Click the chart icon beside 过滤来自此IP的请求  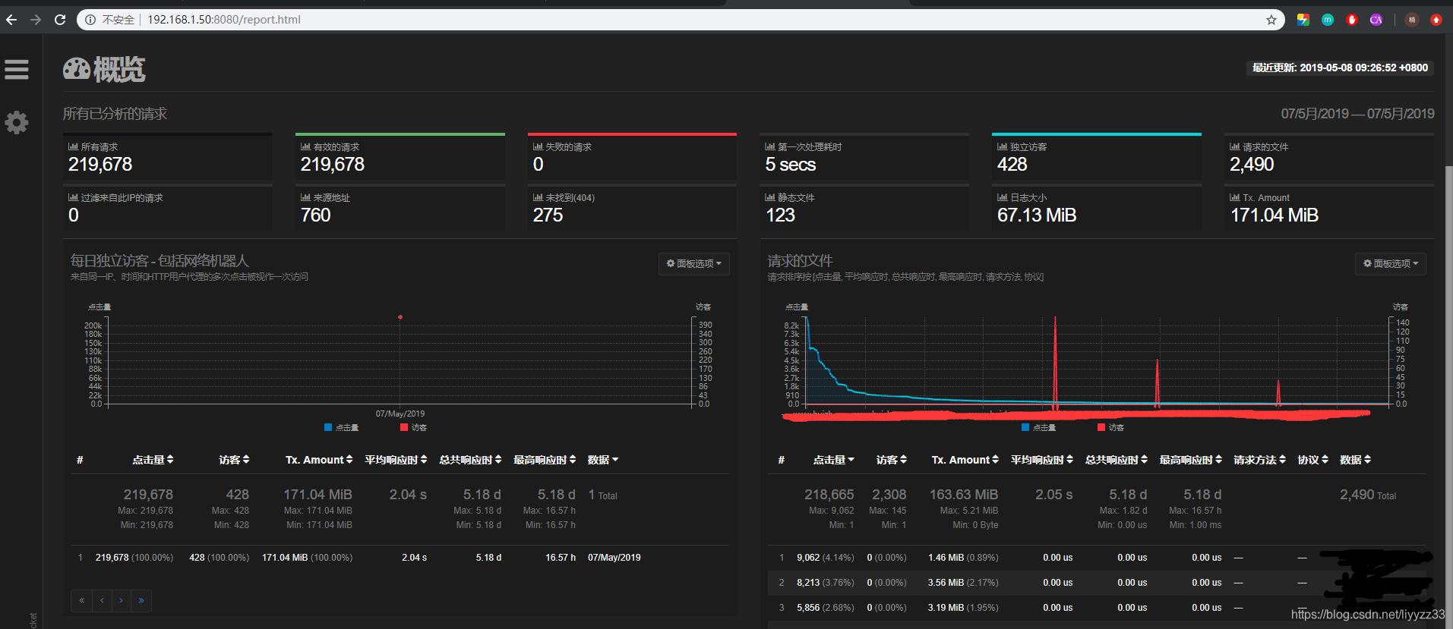[73, 197]
